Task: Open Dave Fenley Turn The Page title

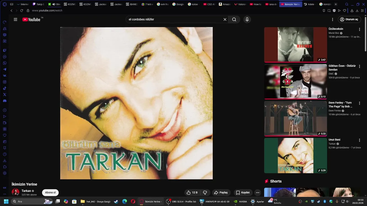Action: click(340, 104)
